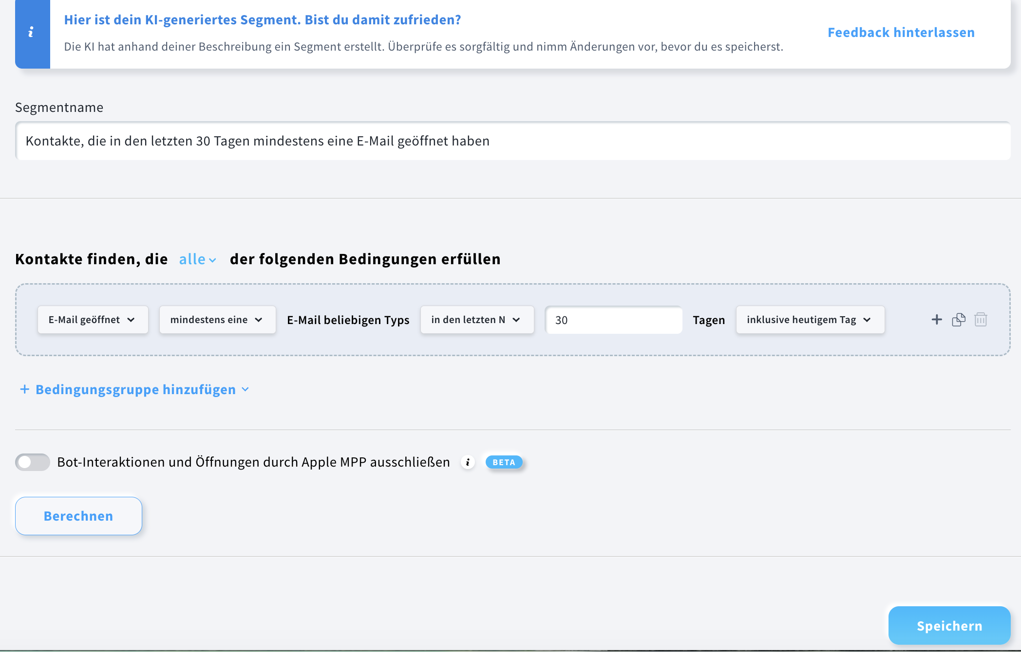Open the Feedback hinterlassen link

pos(901,32)
